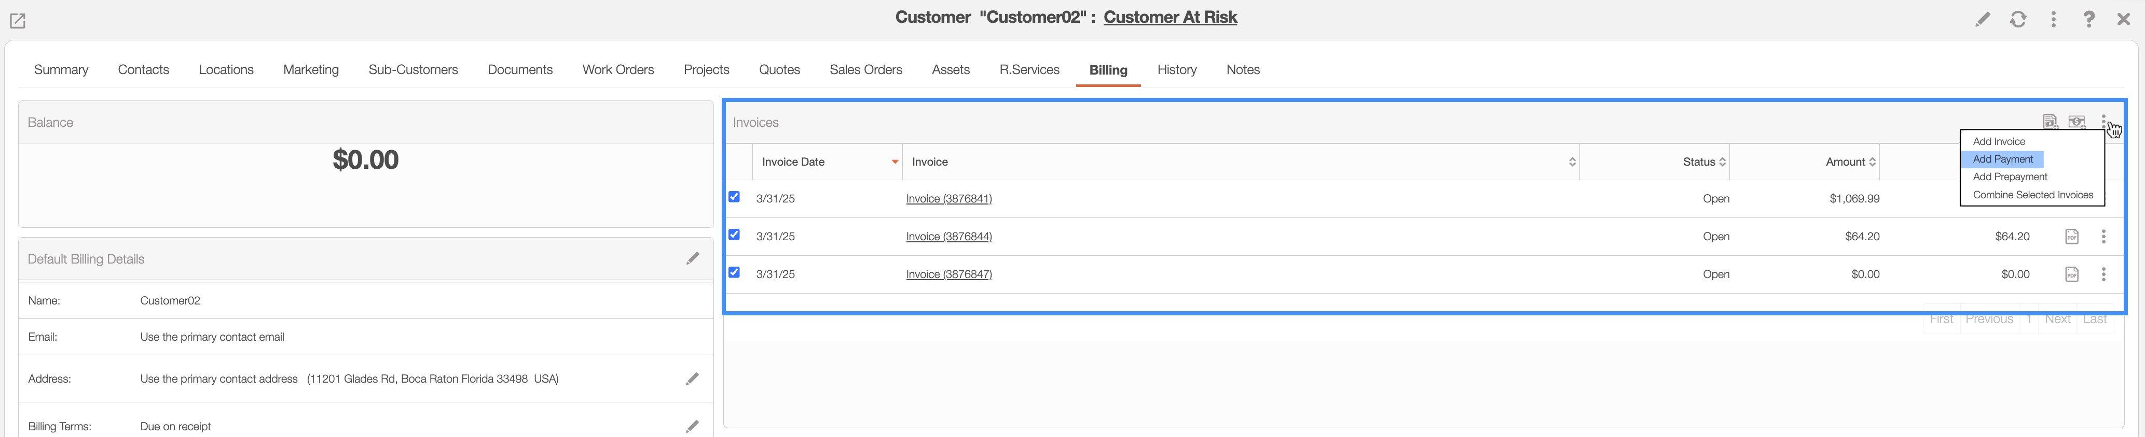Edit Default Billing Details with pencil icon
2145x437 pixels.
[692, 259]
